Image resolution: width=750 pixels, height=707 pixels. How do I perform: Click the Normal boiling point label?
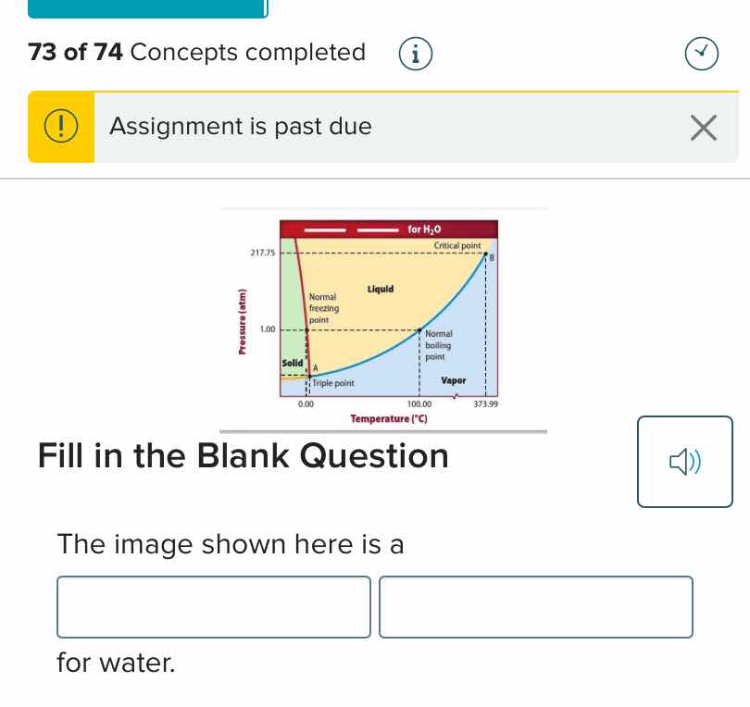(x=437, y=344)
